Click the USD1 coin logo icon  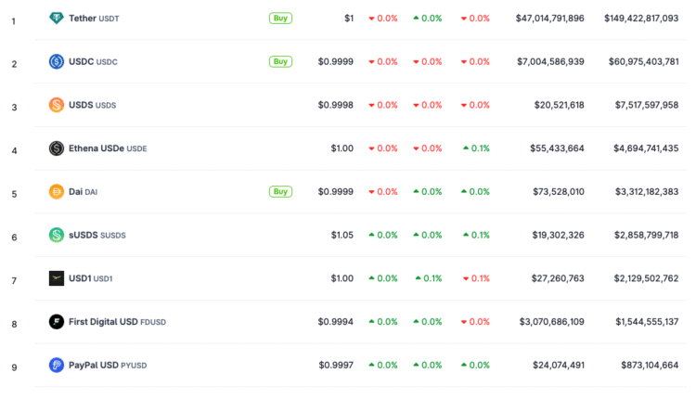pyautogui.click(x=57, y=278)
